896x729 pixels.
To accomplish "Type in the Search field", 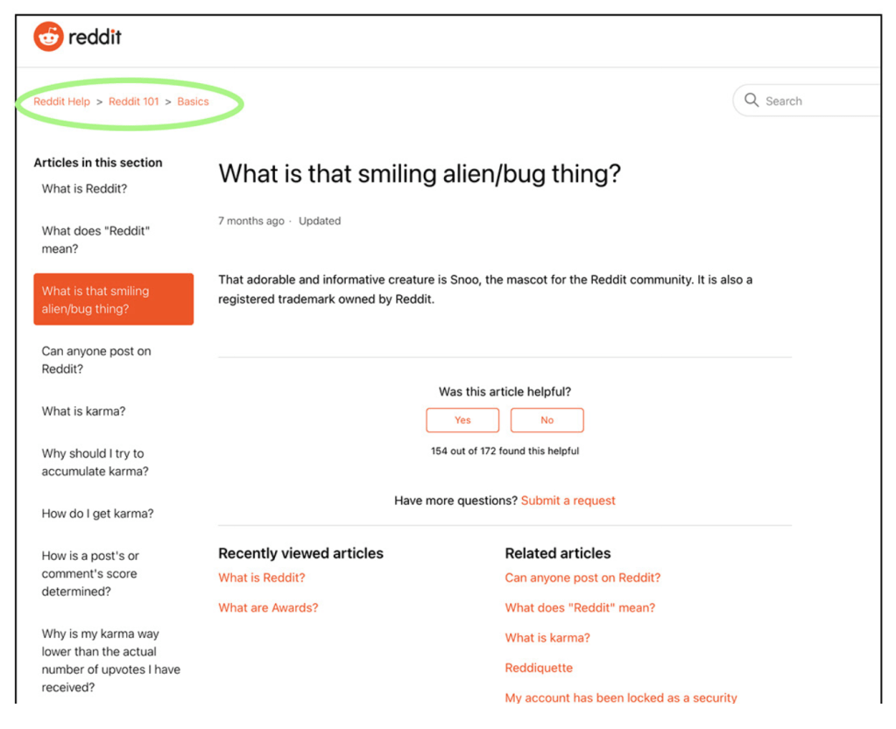I will point(819,102).
